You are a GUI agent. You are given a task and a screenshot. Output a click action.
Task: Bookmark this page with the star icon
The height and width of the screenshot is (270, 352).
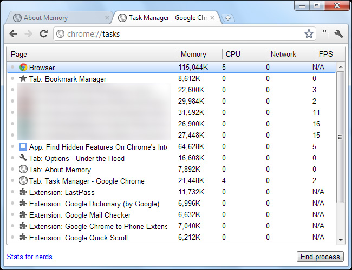click(x=309, y=34)
